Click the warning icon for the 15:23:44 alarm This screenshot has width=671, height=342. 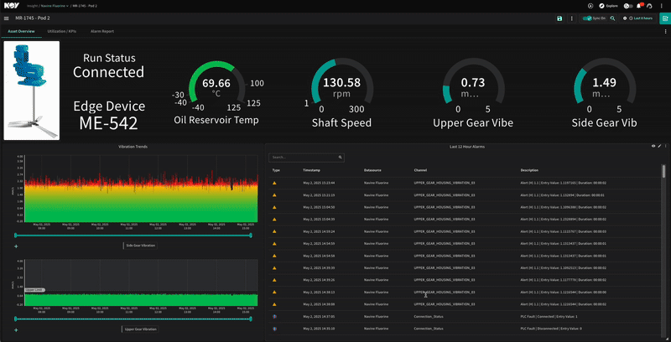click(x=274, y=183)
